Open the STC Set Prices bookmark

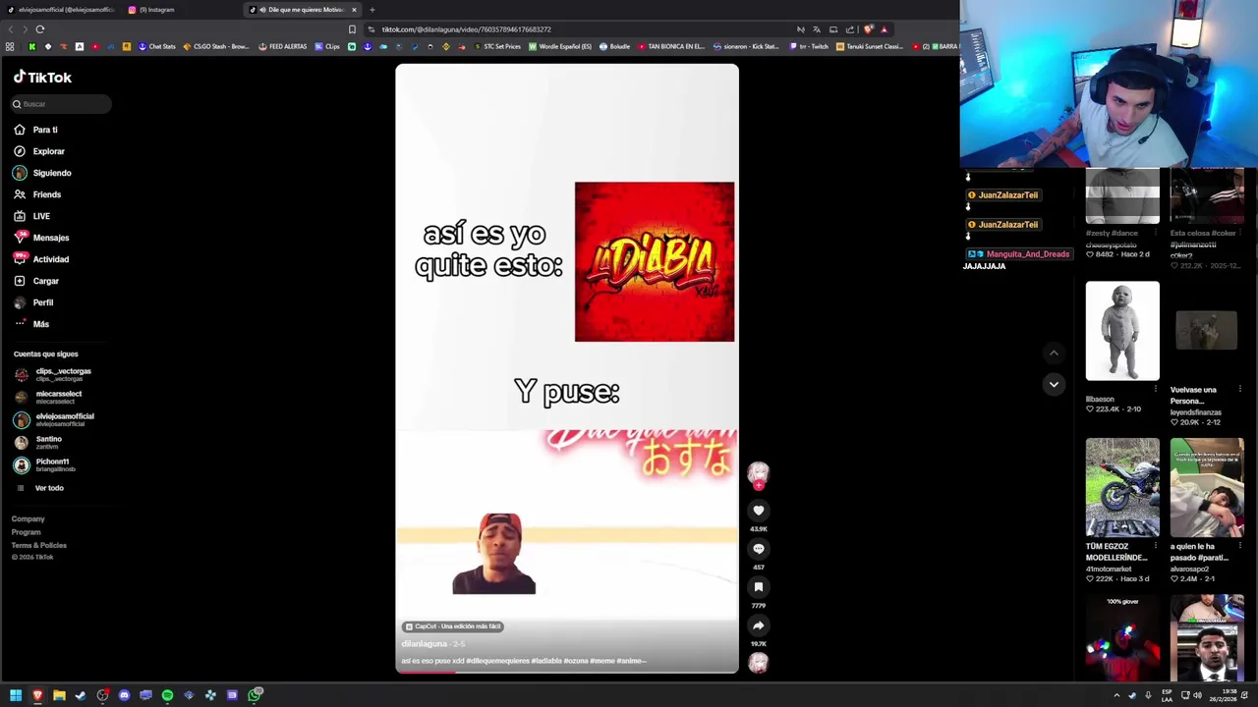tap(497, 46)
